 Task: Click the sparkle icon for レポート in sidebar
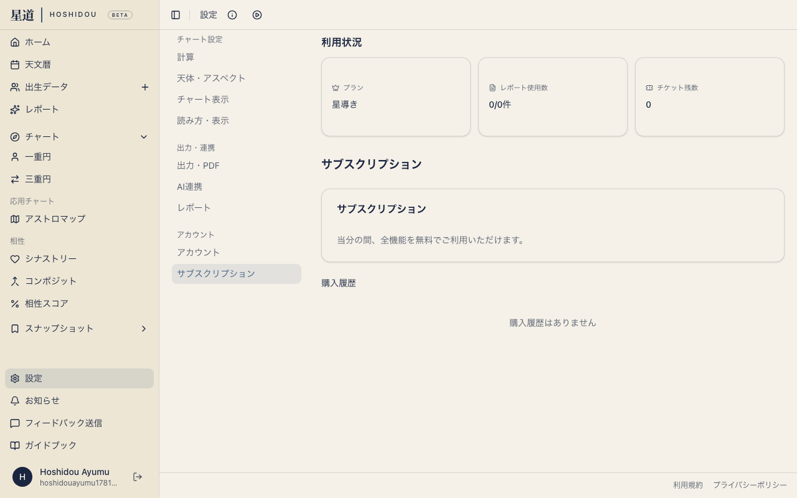click(15, 110)
